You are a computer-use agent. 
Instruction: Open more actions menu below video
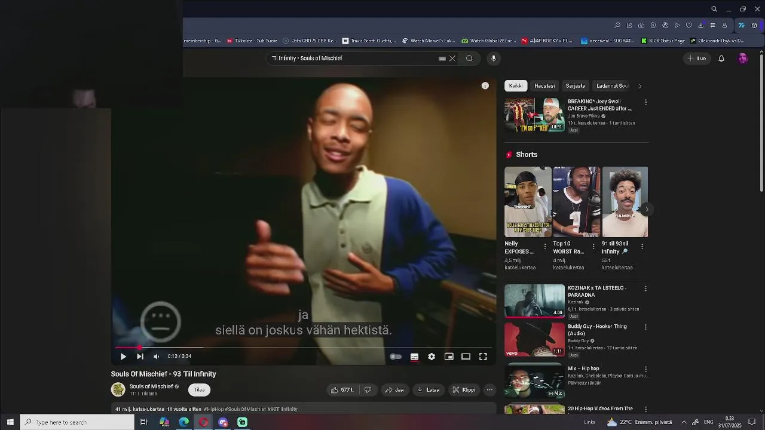489,390
